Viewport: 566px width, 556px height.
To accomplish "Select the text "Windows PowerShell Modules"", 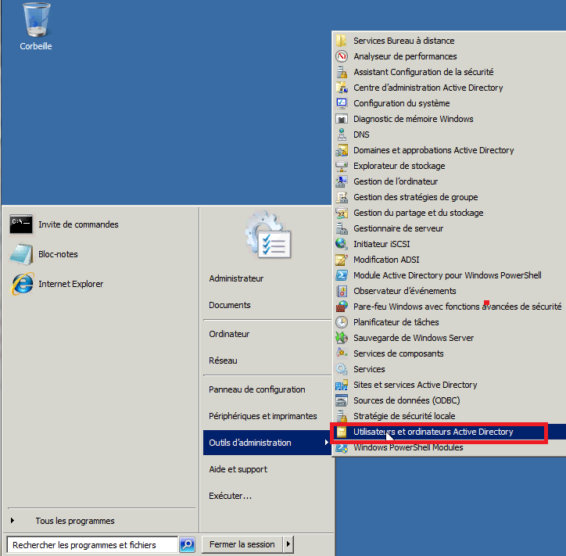I will point(408,447).
